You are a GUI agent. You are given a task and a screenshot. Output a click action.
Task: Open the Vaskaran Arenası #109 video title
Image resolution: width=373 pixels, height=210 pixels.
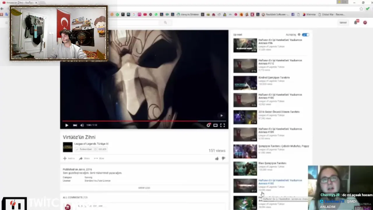(280, 130)
